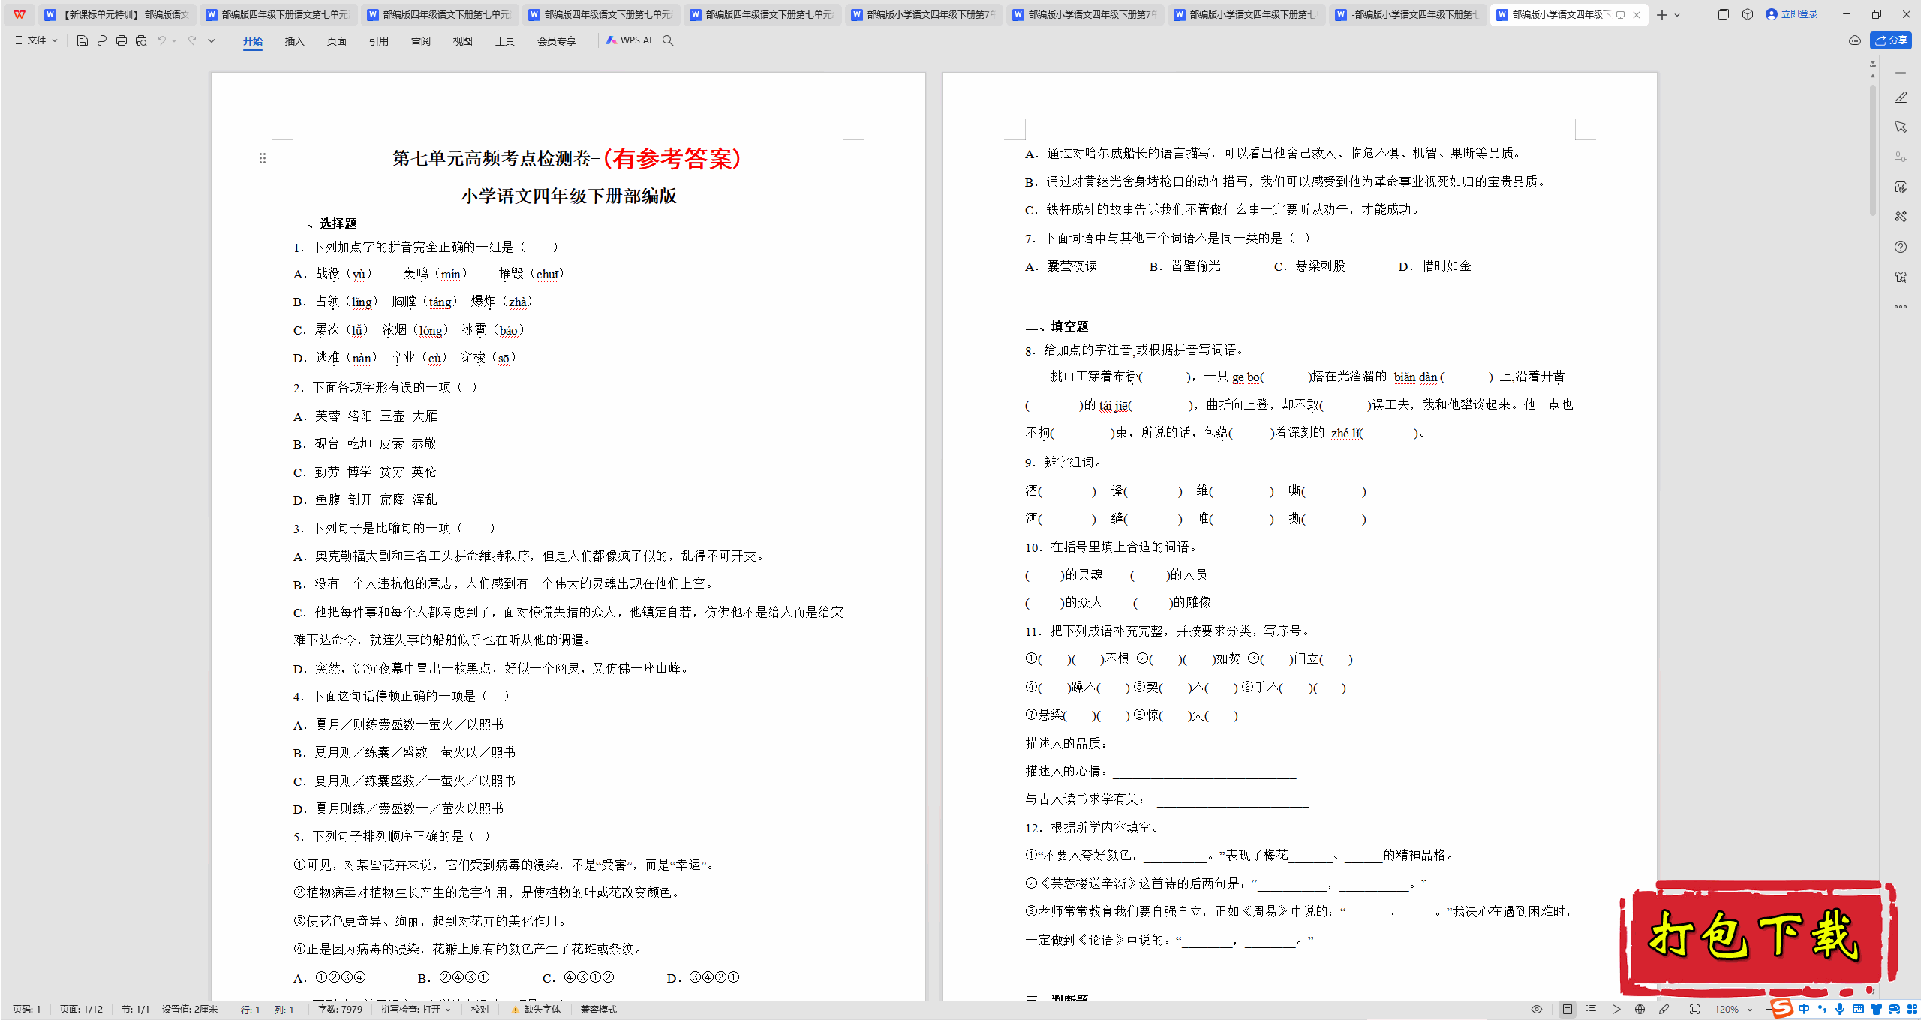Print the document using printer icon
The height and width of the screenshot is (1020, 1921).
click(x=122, y=40)
